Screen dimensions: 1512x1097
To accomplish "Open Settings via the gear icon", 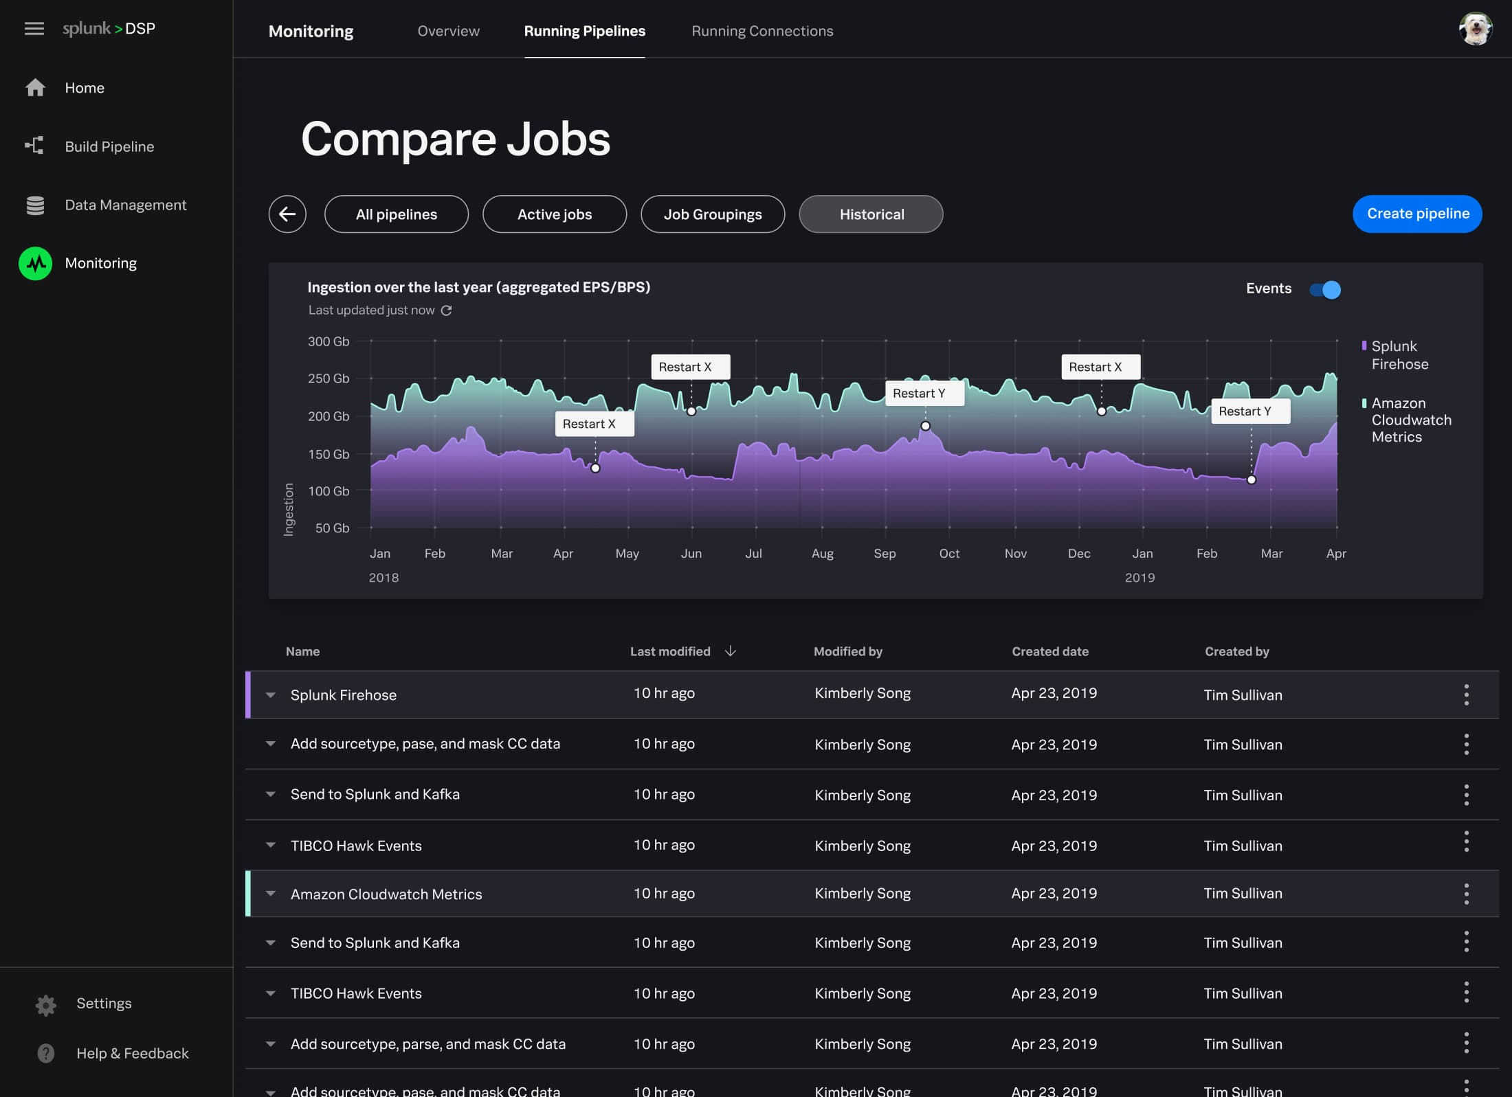I will coord(45,1004).
